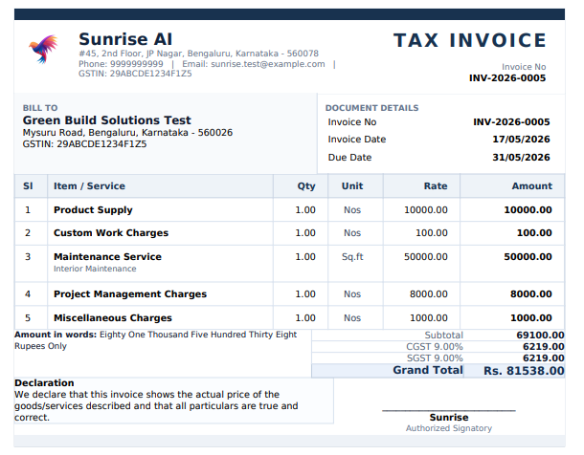Click the Sunrise AI bird logo
The image size is (584, 455).
(43, 49)
